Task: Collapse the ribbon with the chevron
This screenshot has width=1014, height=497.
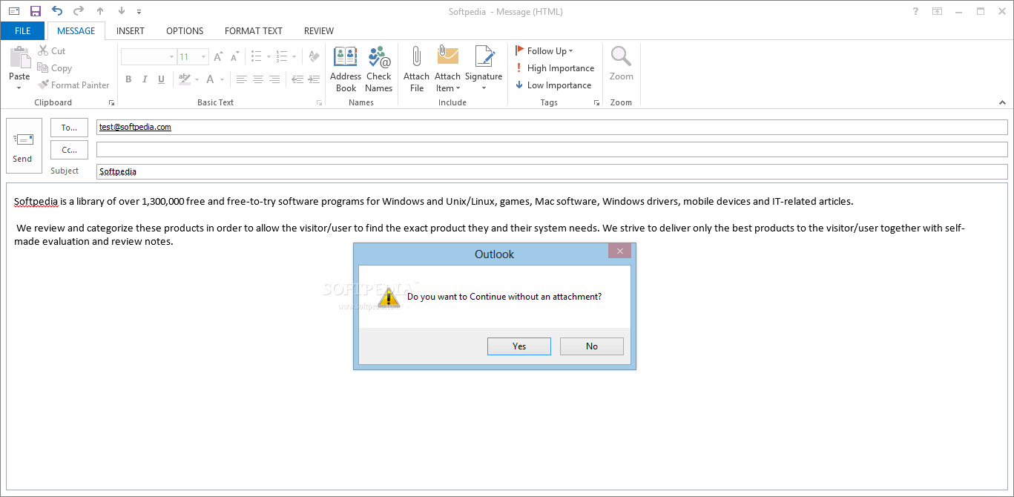Action: point(1001,102)
